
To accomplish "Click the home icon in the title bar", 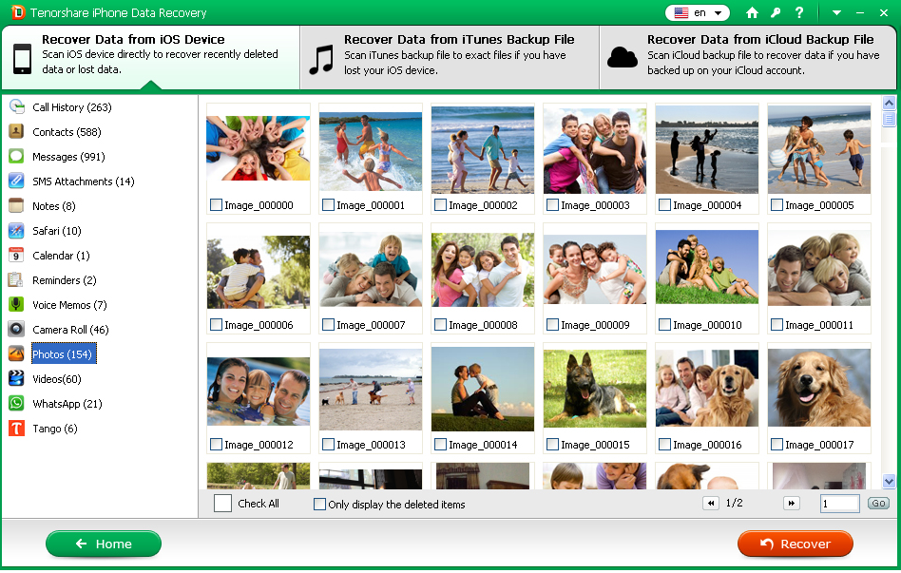I will [752, 12].
